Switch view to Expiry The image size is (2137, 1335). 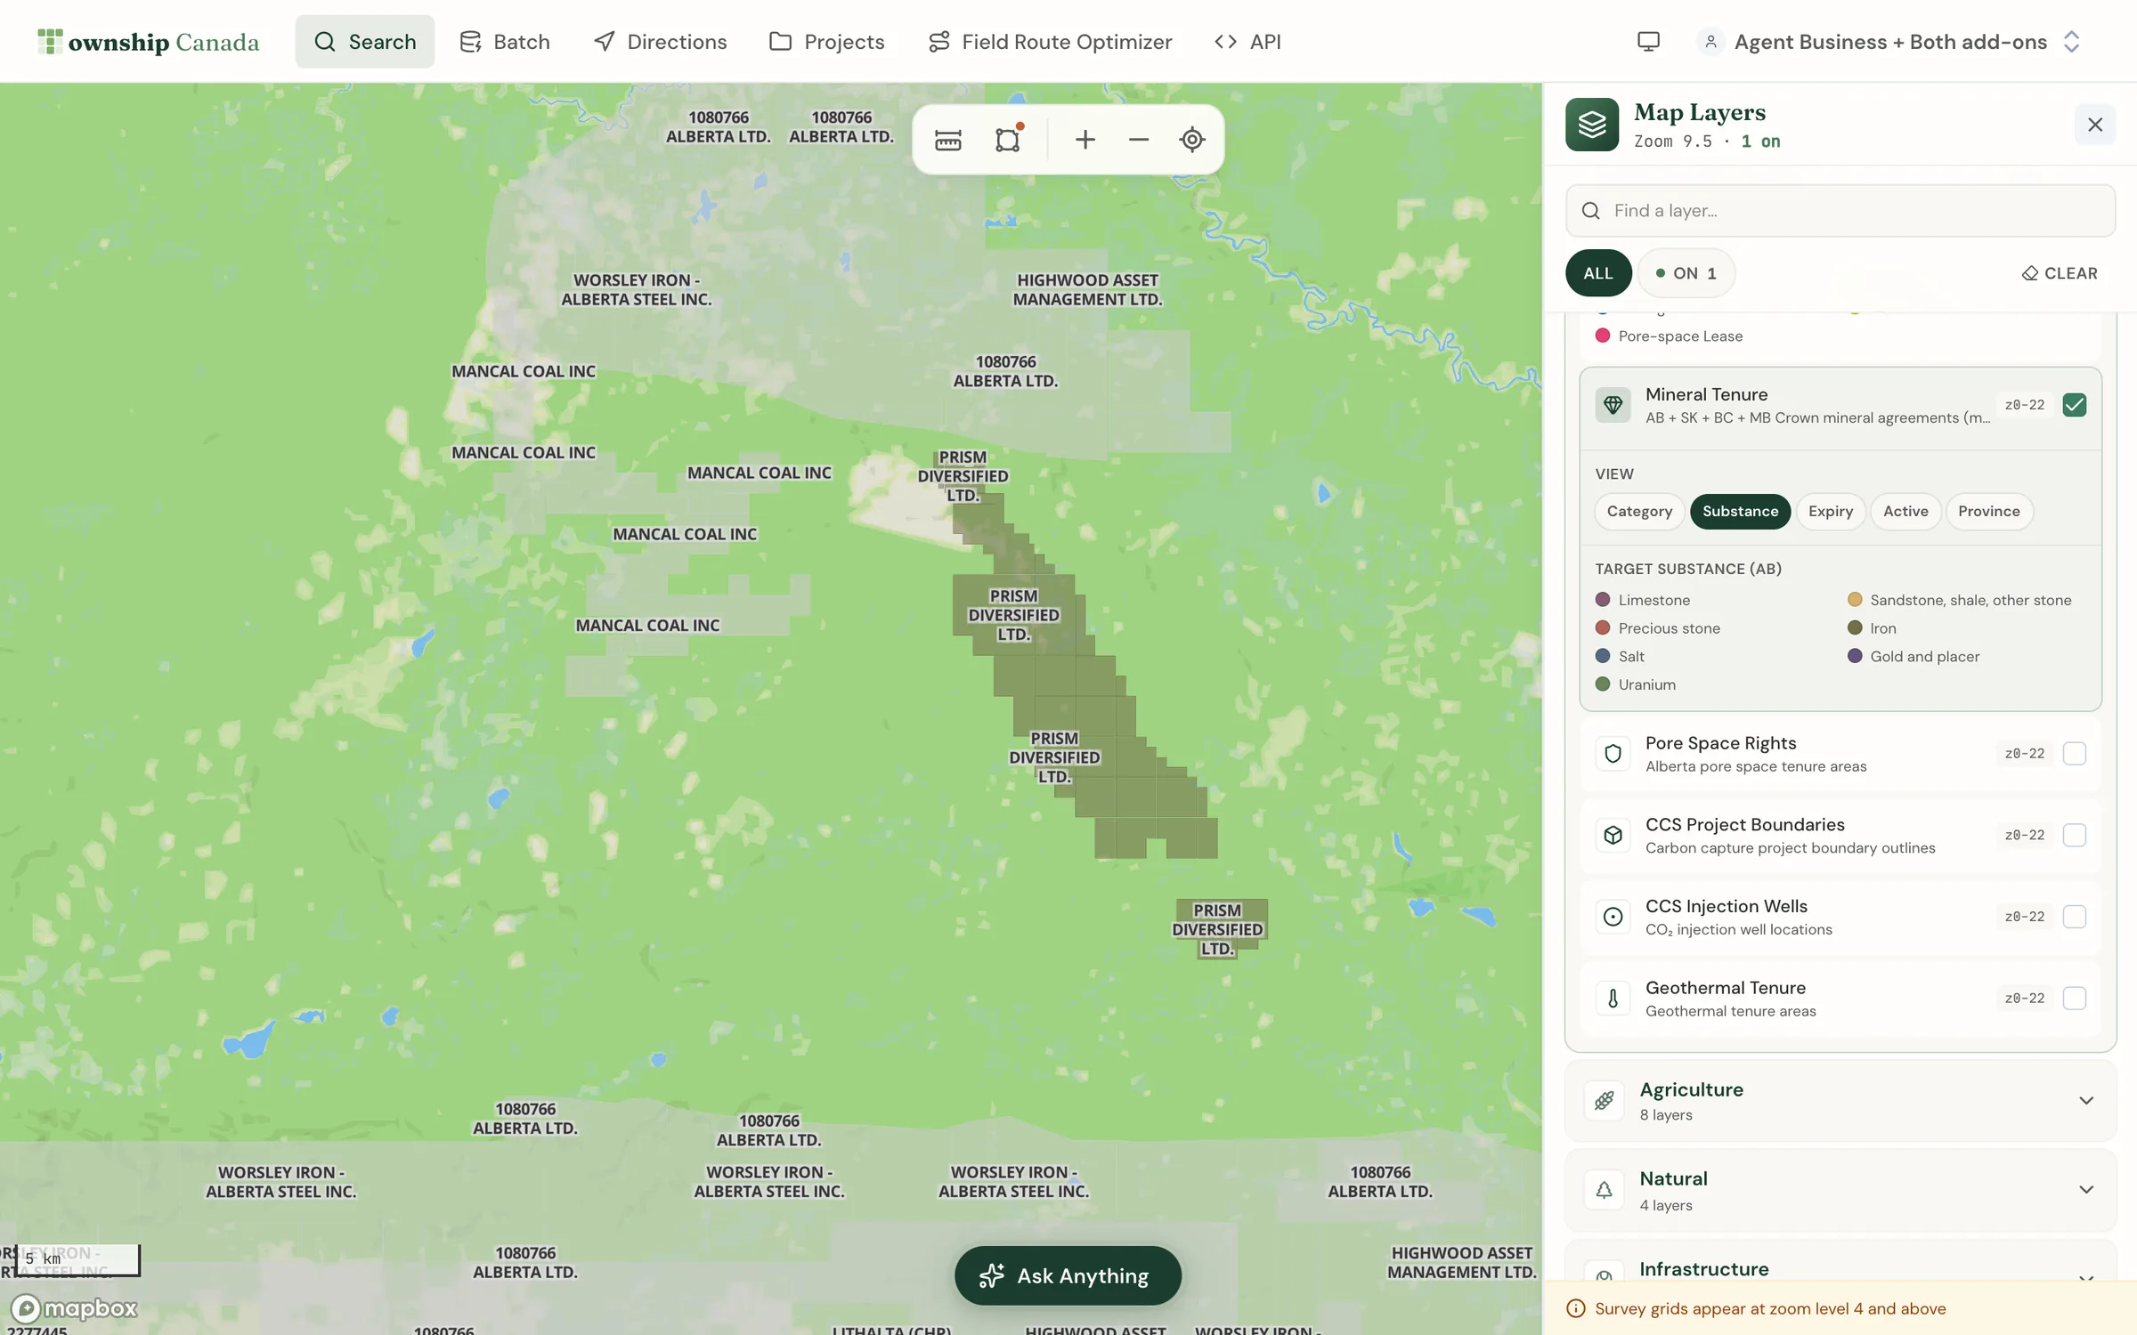(x=1831, y=511)
